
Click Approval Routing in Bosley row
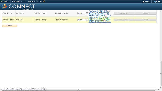pyautogui.click(x=40, y=13)
